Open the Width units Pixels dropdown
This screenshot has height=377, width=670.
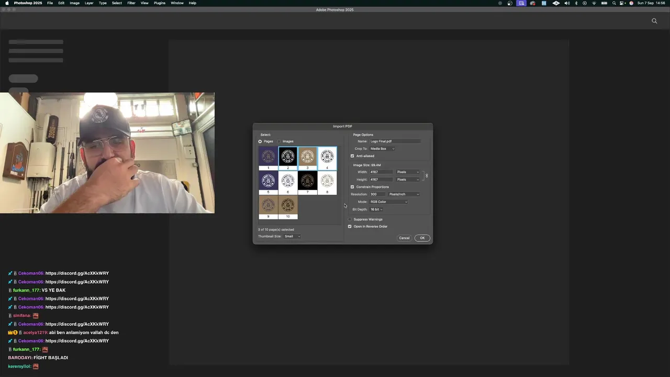[x=408, y=172]
